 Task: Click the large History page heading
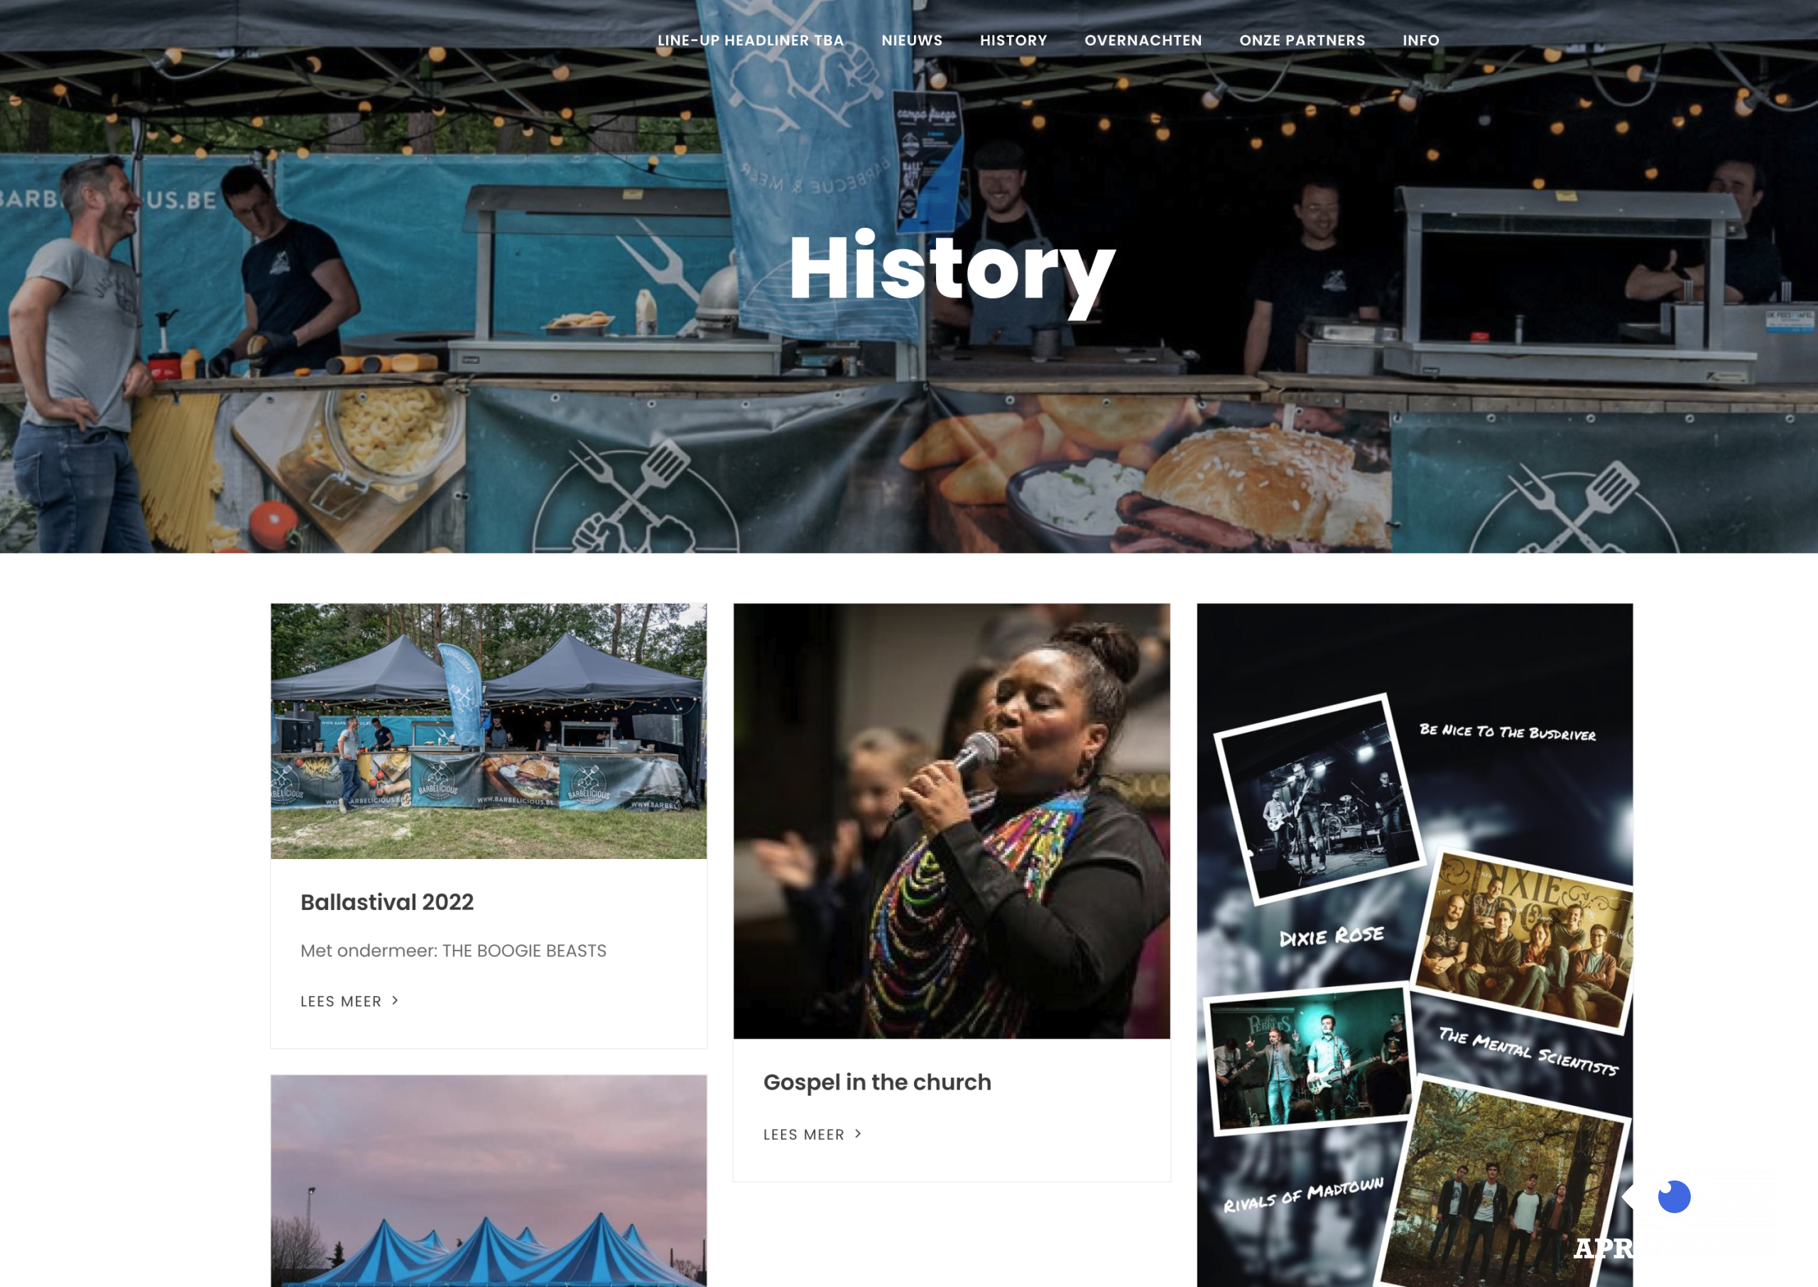[952, 270]
